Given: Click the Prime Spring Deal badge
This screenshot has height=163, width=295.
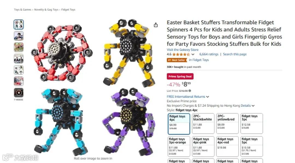Looking at the screenshot, I should (180, 76).
